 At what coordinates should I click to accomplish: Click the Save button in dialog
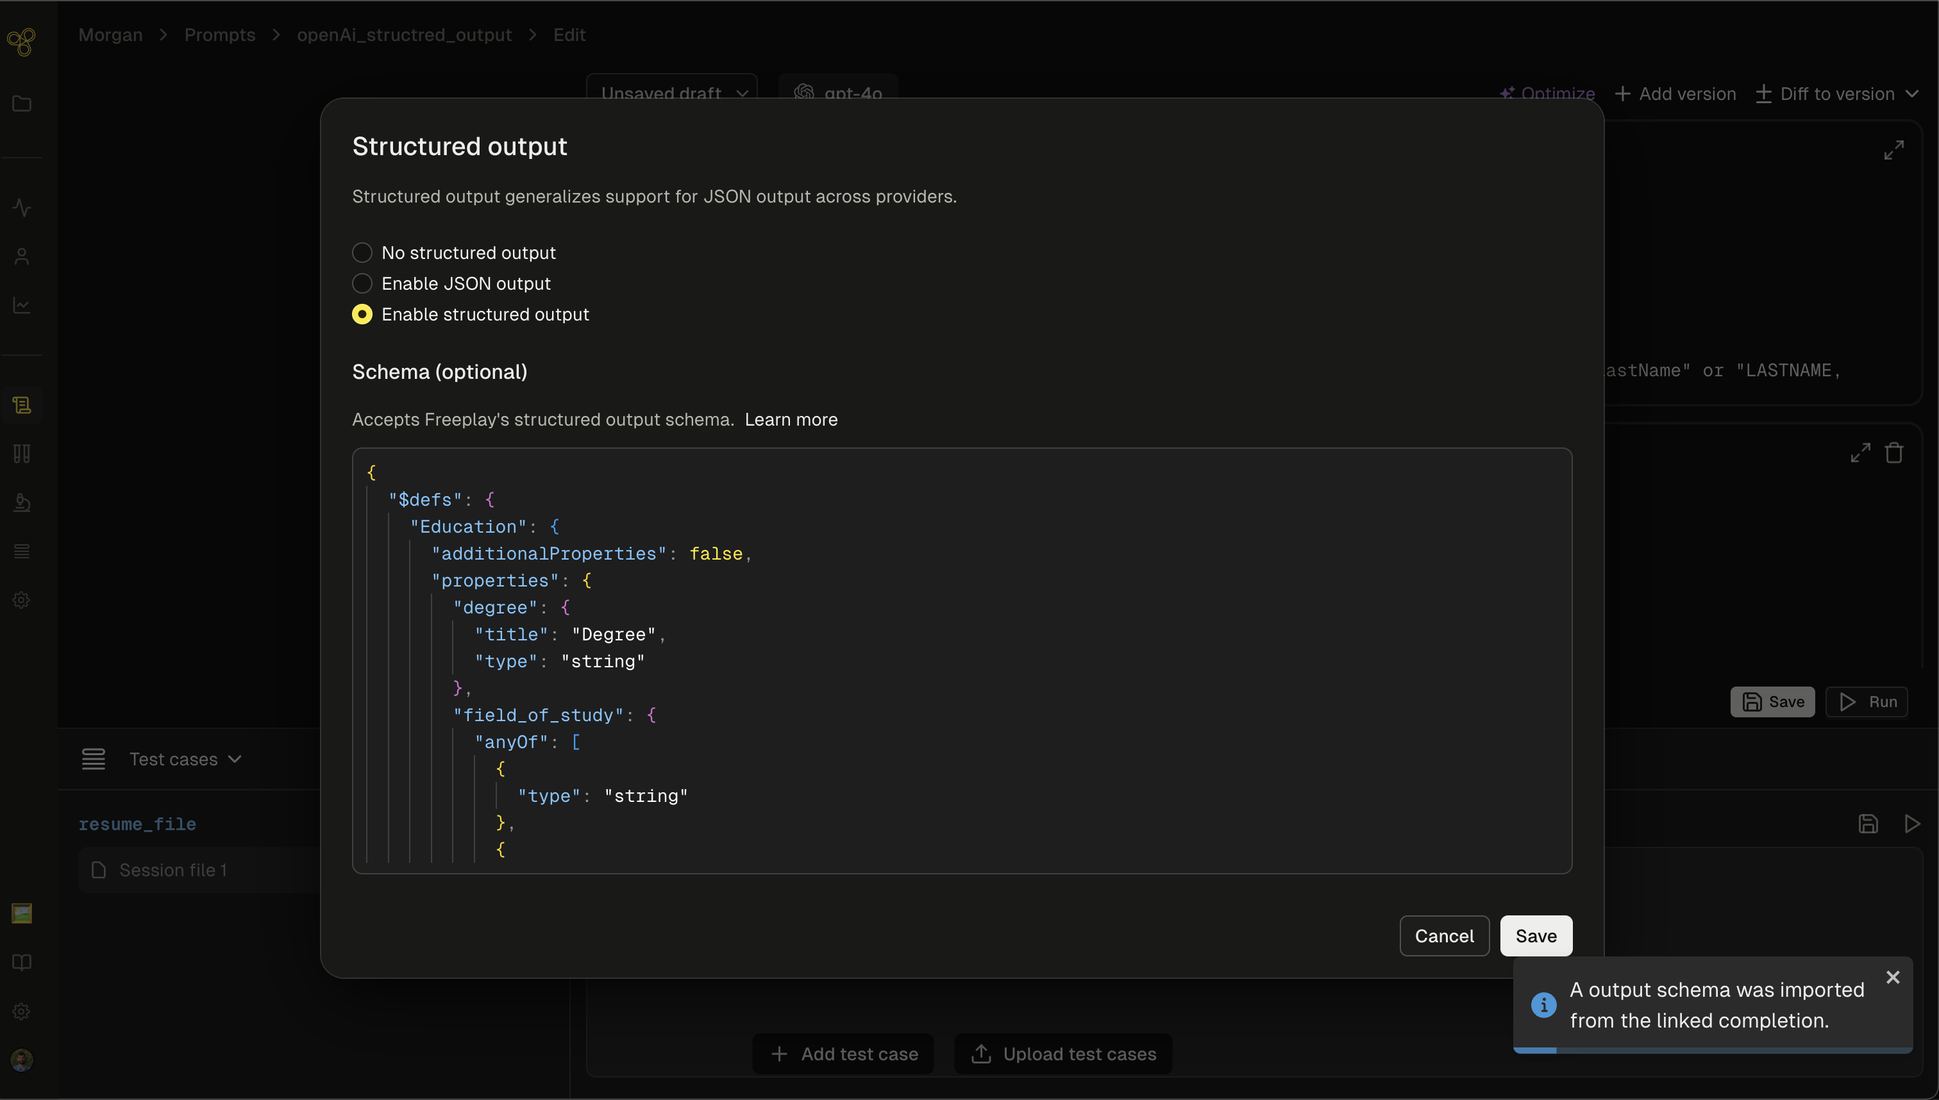1536,935
